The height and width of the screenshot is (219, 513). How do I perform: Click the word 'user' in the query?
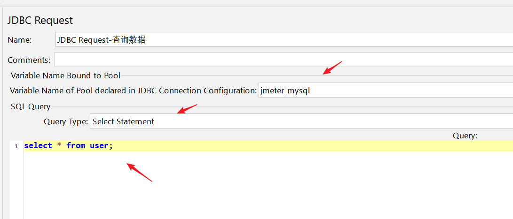click(x=99, y=146)
